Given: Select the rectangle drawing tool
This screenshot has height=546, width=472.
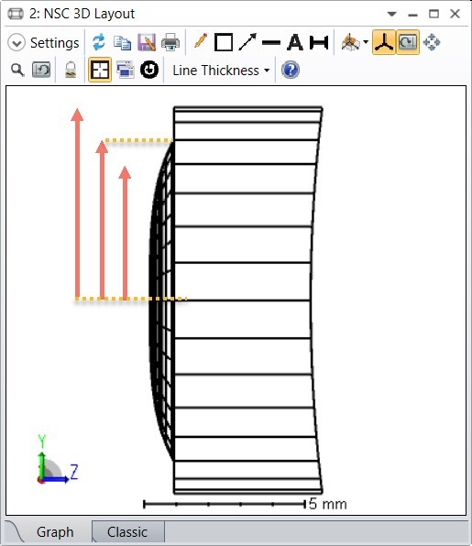Looking at the screenshot, I should pos(224,42).
